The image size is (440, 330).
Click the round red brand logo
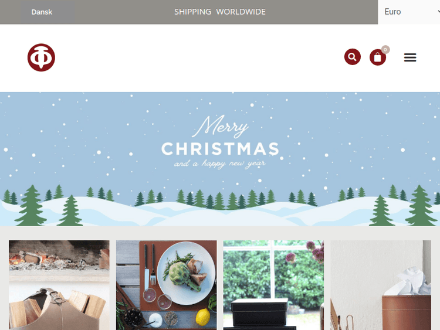click(x=41, y=57)
